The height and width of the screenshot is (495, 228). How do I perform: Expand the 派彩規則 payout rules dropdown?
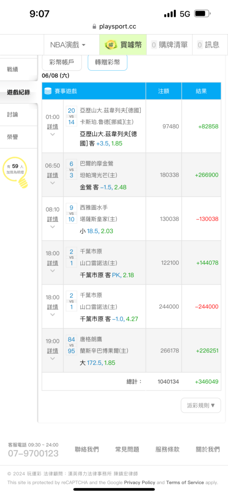click(x=201, y=405)
